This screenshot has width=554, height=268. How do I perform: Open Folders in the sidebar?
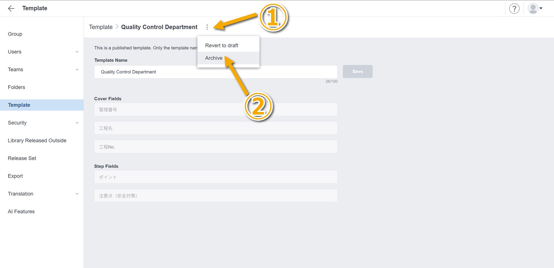16,87
